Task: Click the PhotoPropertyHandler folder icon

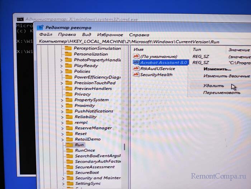Action: 68,60
